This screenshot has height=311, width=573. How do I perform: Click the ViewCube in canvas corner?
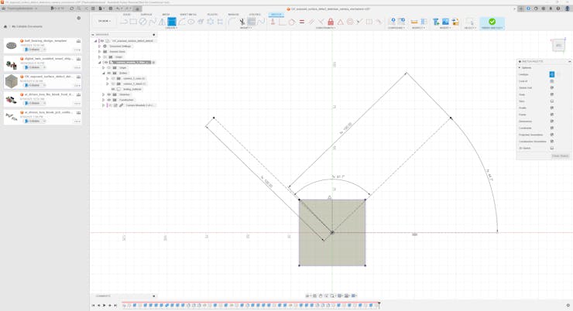(x=558, y=46)
